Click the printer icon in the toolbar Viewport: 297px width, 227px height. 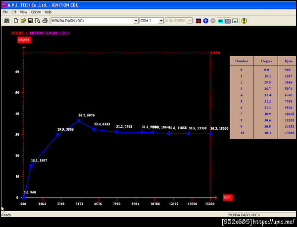(x=45, y=21)
